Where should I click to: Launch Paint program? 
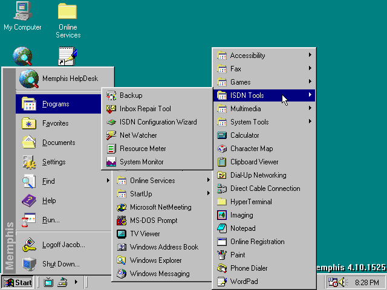pyautogui.click(x=264, y=255)
